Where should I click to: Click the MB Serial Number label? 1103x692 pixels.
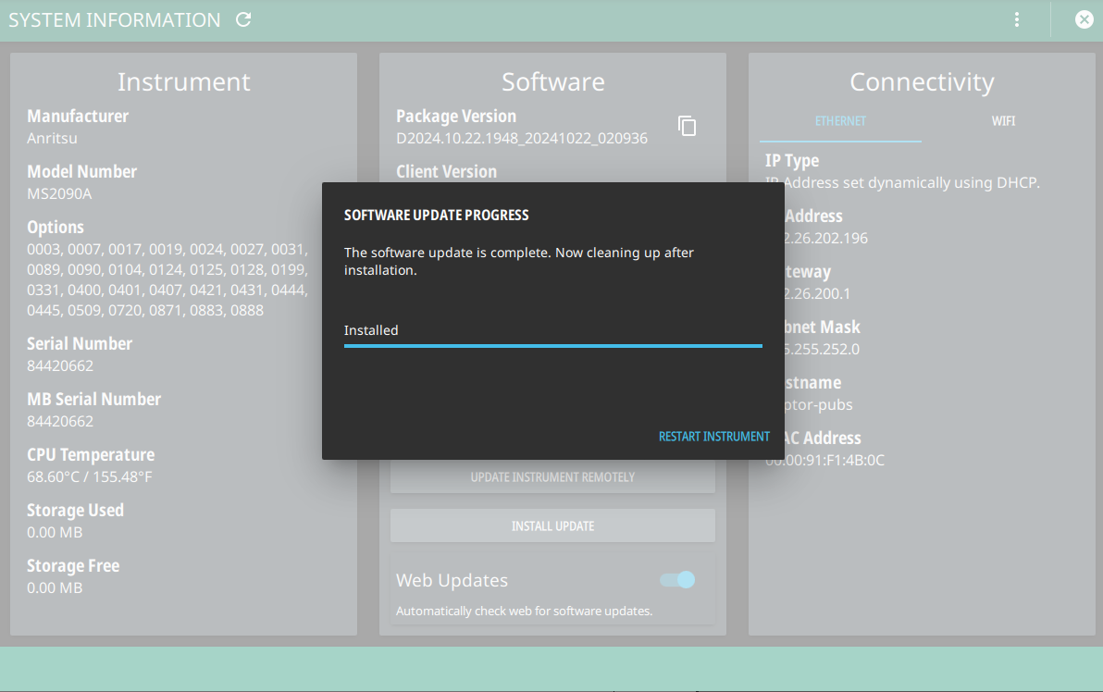pyautogui.click(x=93, y=399)
